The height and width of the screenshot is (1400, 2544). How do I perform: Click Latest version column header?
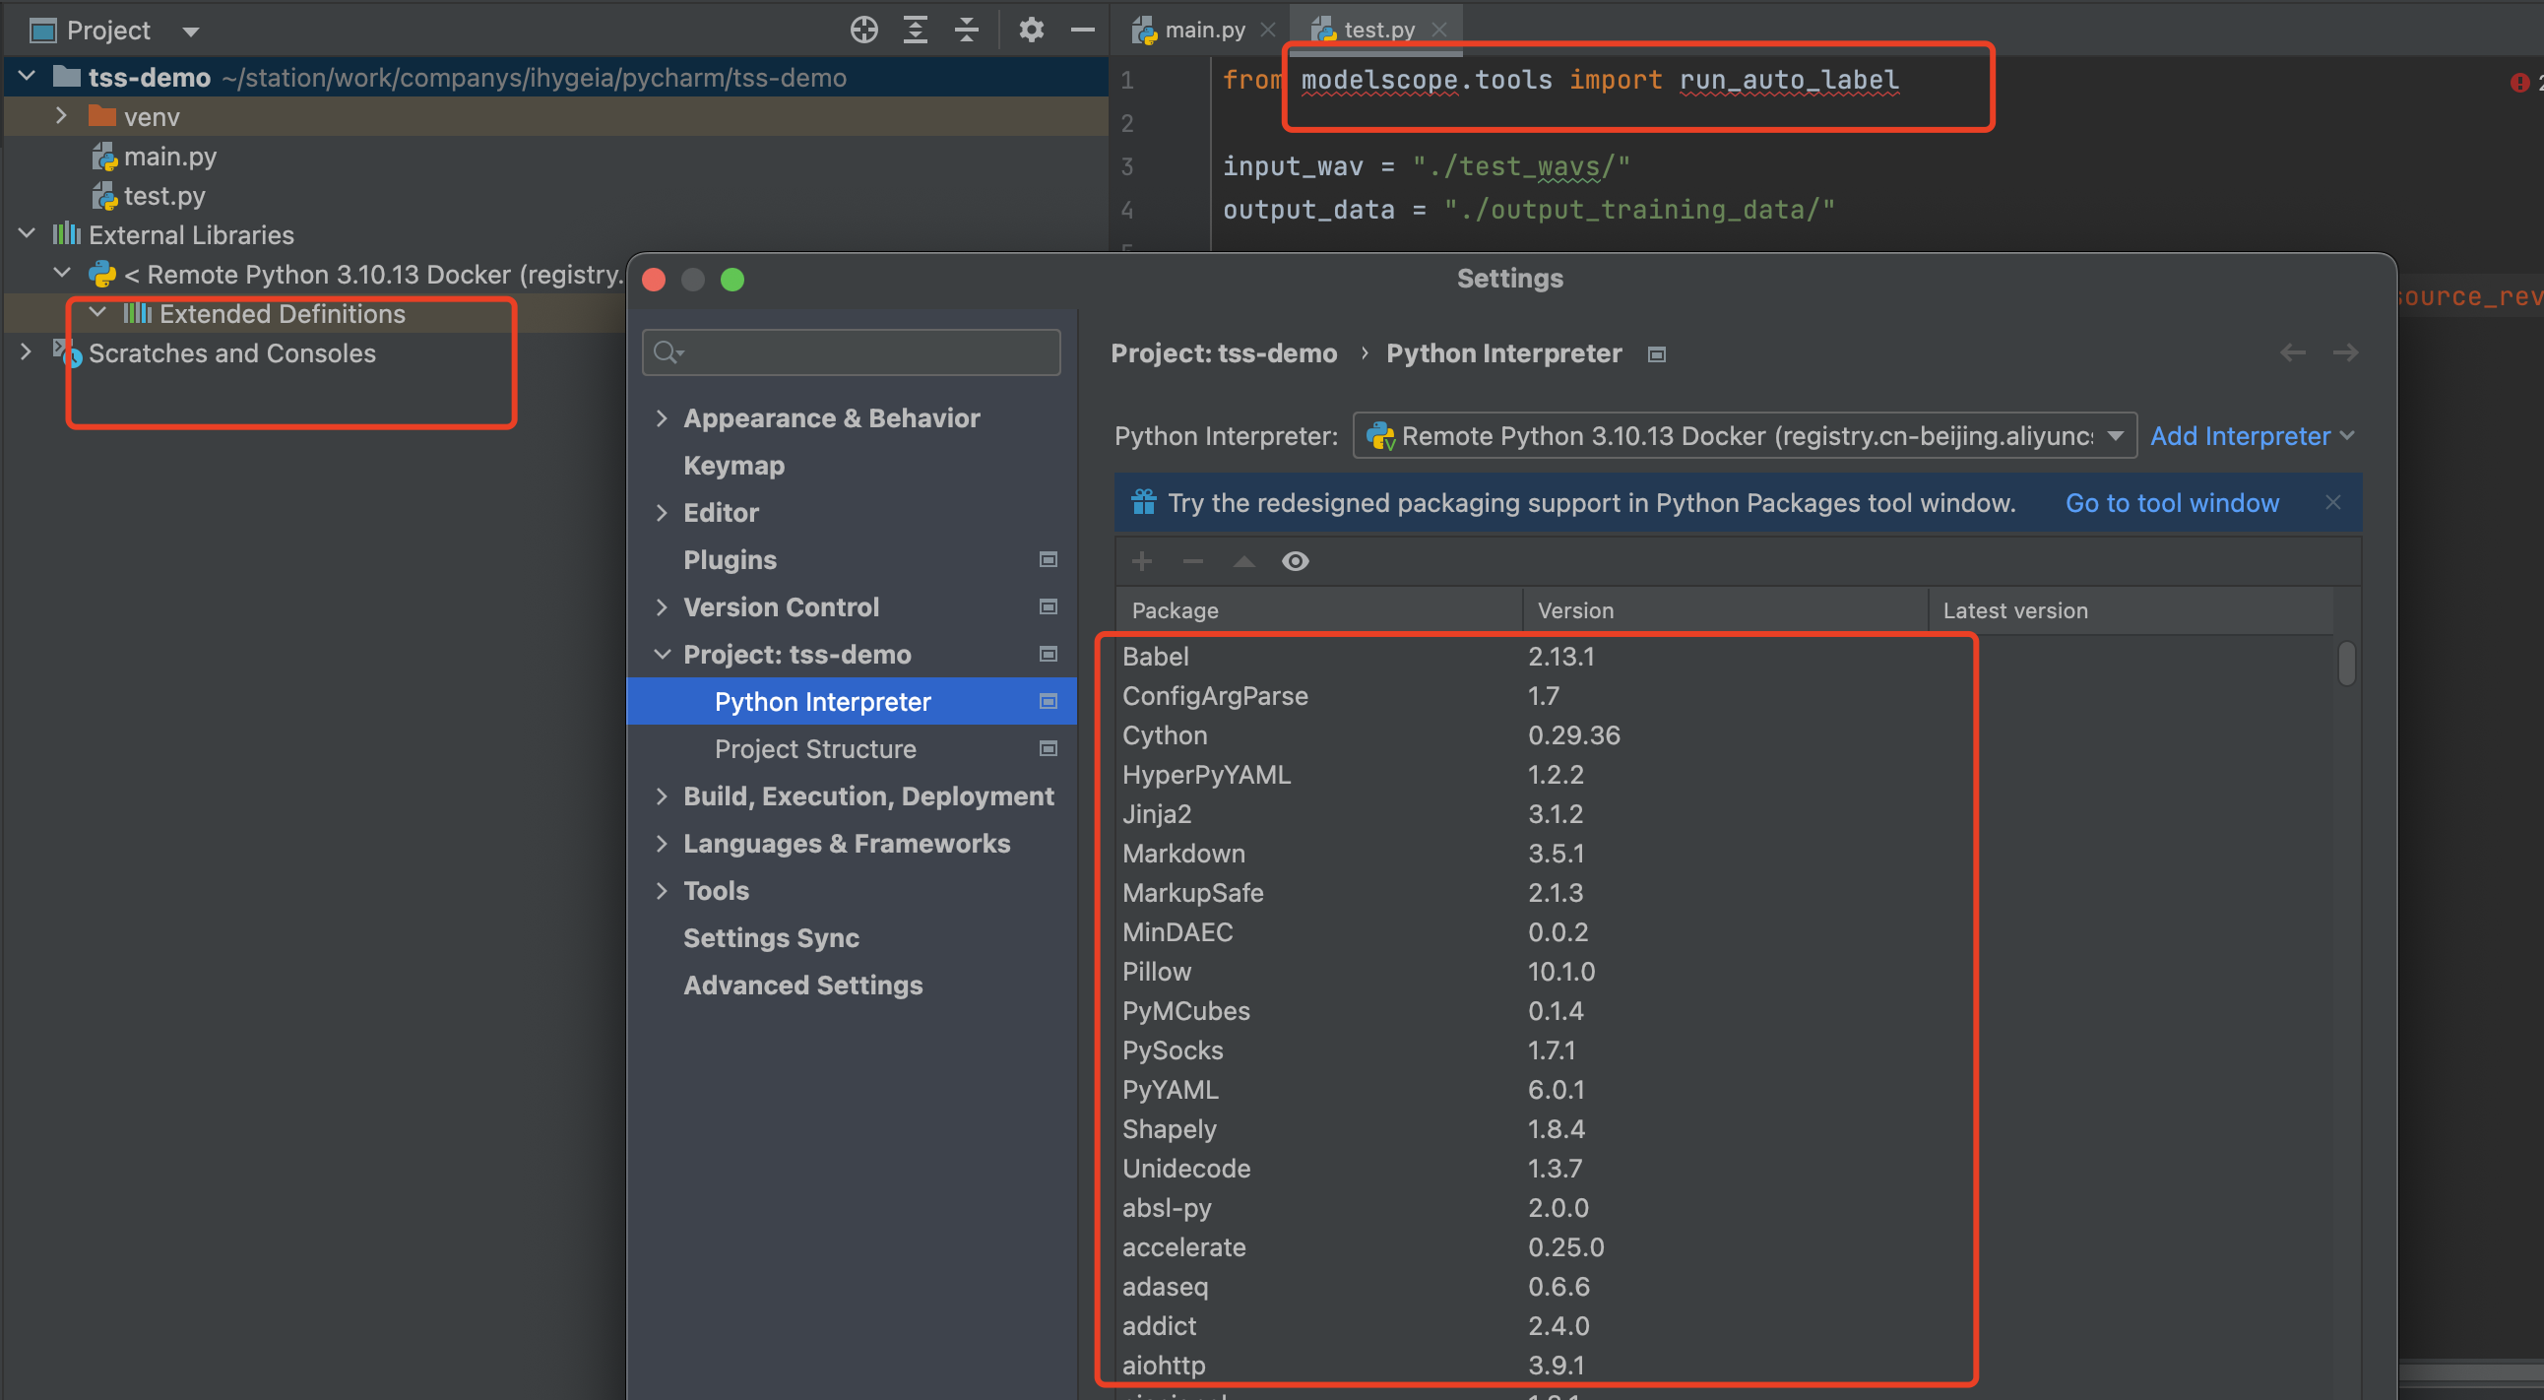tap(2131, 610)
